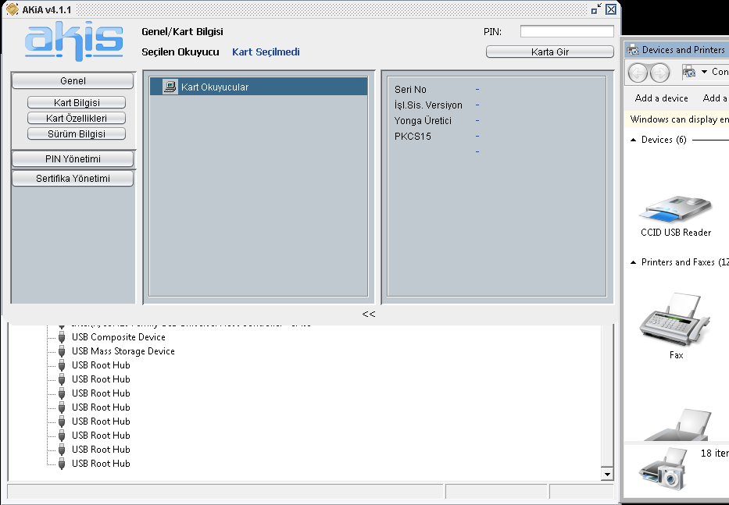This screenshot has height=505, width=729.
Task: Focus the PIN input field
Action: 566,32
